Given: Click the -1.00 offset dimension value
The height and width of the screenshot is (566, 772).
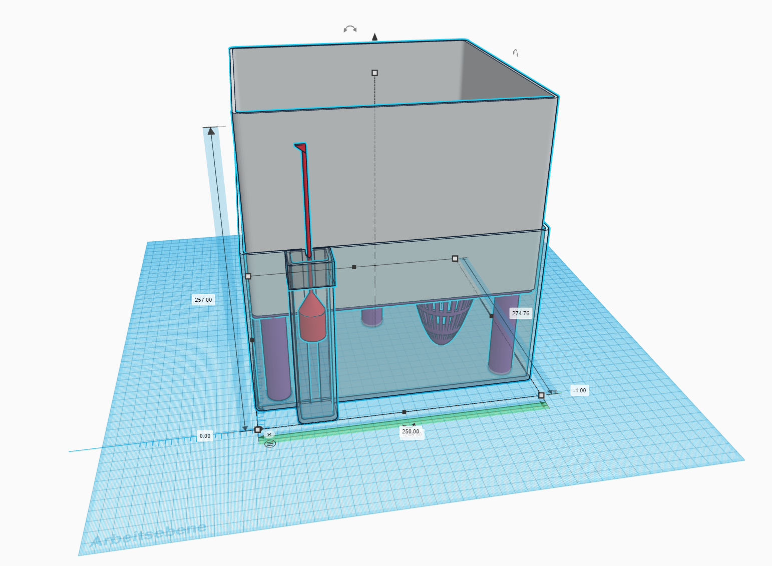Looking at the screenshot, I should 580,390.
